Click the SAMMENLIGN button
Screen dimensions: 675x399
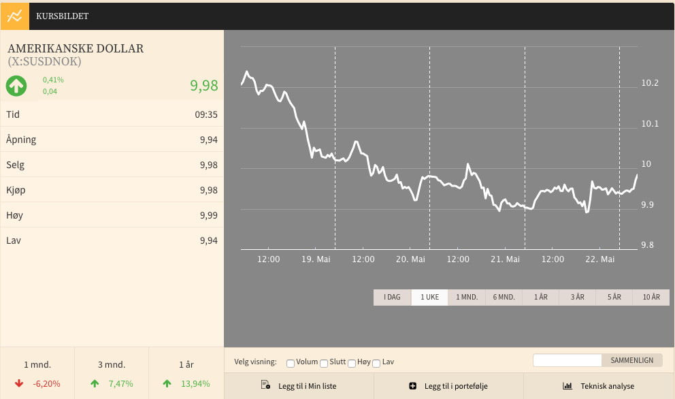coord(632,360)
